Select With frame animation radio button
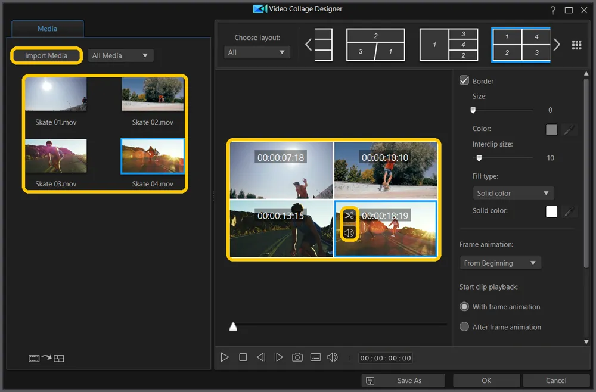Viewport: 596px width, 392px height. [464, 307]
